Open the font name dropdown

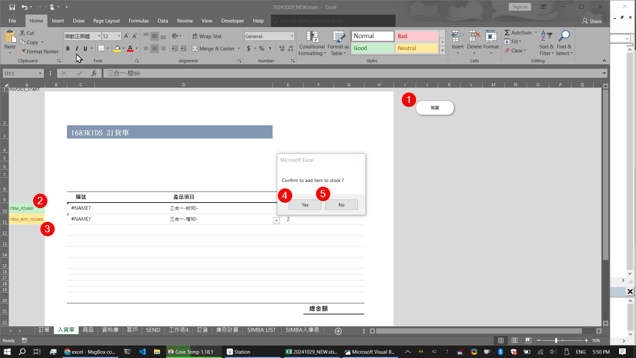click(x=99, y=36)
